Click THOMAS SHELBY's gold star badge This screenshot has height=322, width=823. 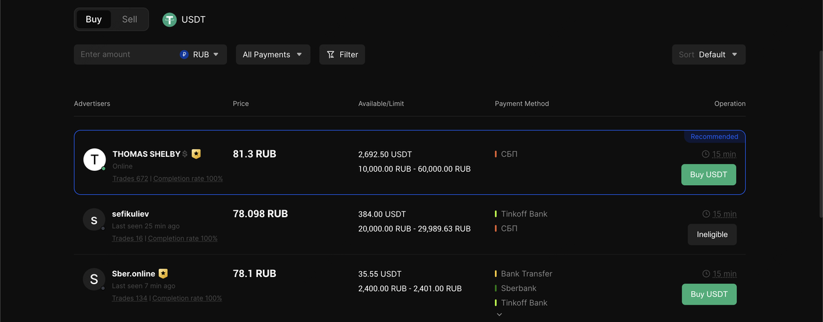tap(196, 154)
